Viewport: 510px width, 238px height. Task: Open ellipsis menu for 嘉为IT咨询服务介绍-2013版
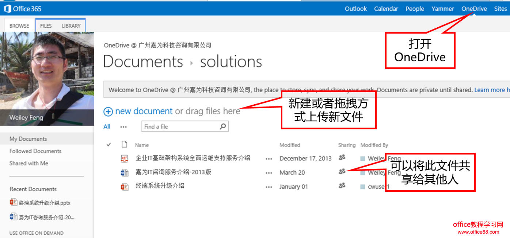click(x=269, y=173)
